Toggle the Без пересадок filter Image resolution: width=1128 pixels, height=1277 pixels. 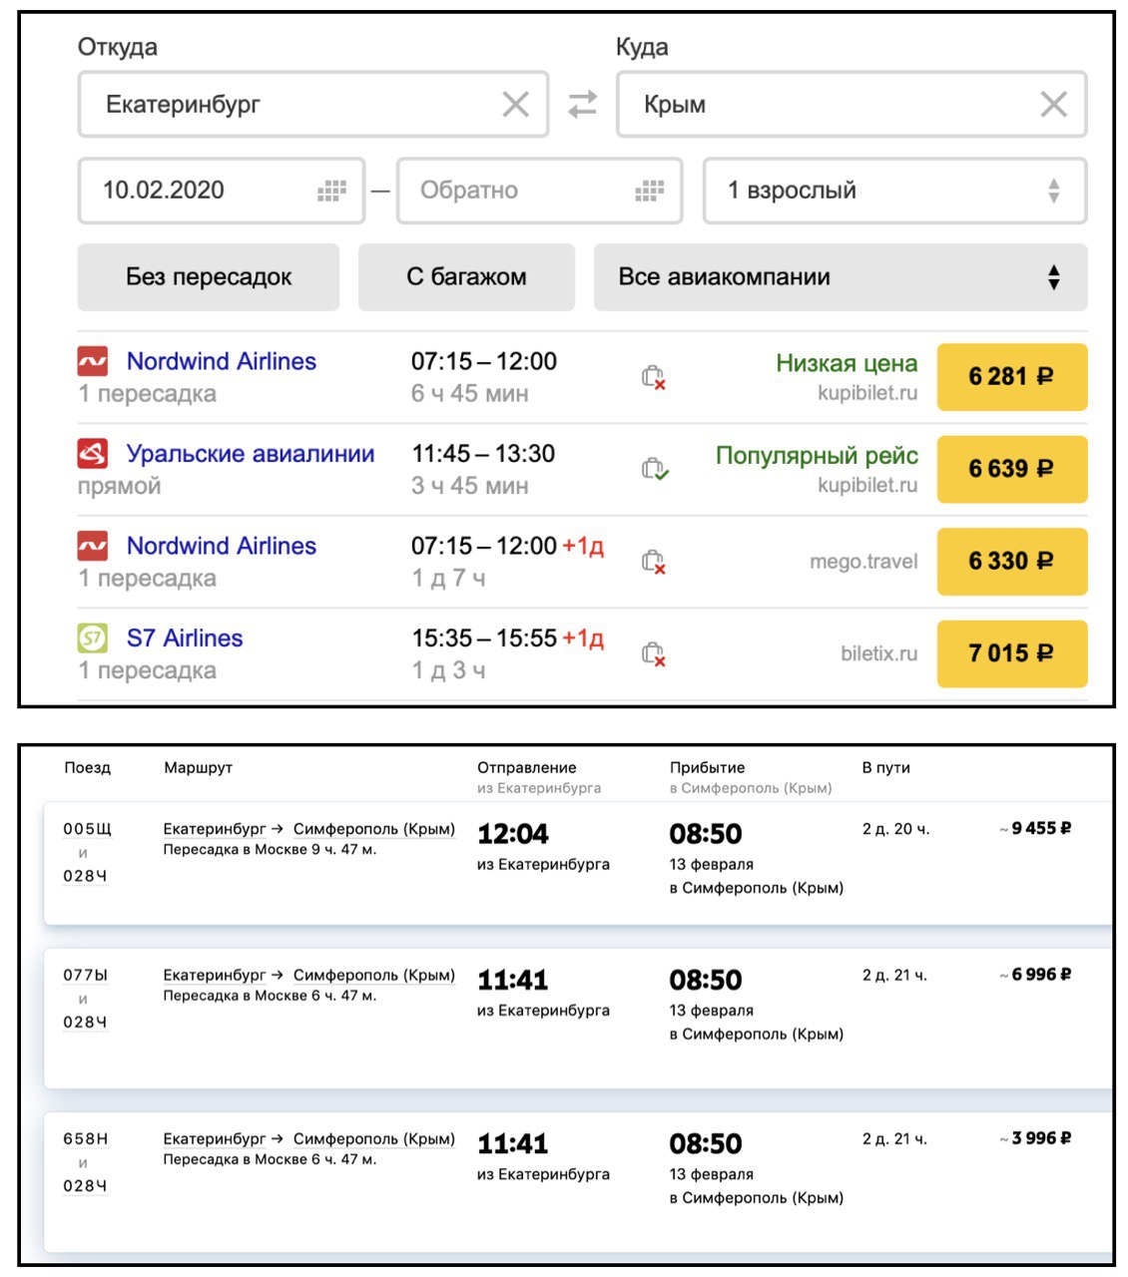209,277
